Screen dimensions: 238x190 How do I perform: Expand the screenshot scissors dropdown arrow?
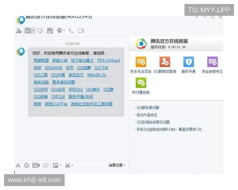73,165
